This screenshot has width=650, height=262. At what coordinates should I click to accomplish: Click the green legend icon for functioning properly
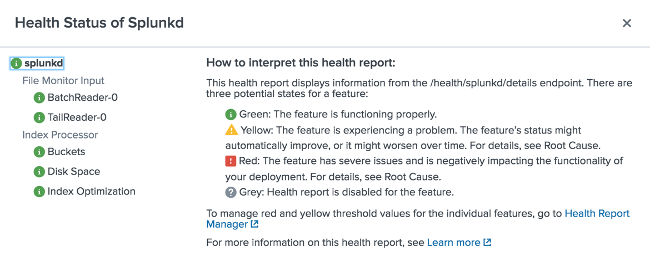pyautogui.click(x=230, y=114)
